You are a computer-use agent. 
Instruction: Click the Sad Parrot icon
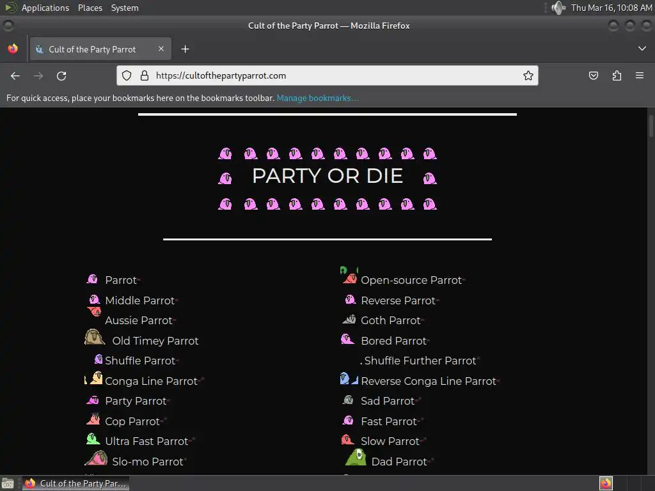[x=348, y=400]
